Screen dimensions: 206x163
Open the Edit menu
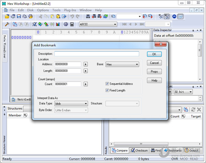coord(21,10)
